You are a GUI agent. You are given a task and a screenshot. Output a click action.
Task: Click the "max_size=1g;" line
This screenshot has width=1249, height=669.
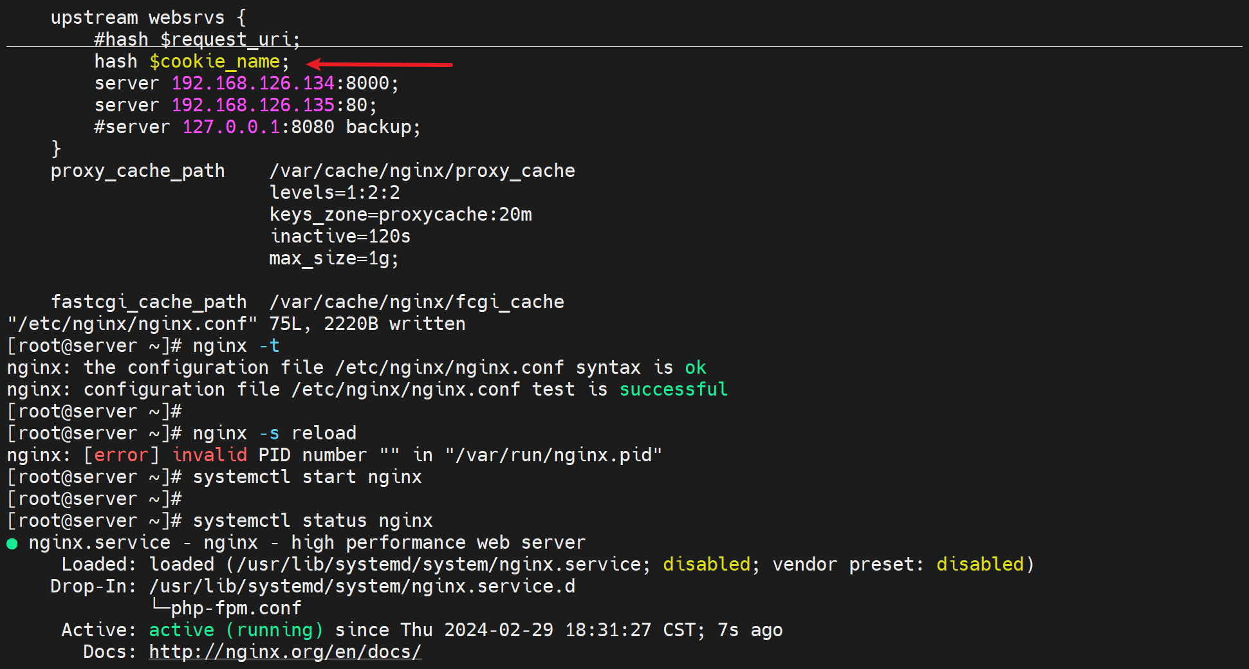[x=334, y=259]
